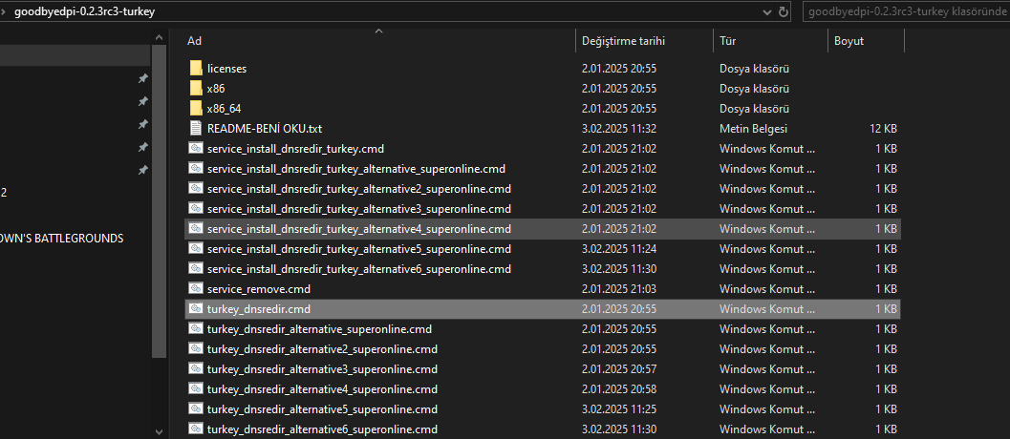Click icon of service_install_dnsredir_turkey_alternative6_superonline.cmd
This screenshot has width=1010, height=439.
tap(196, 268)
